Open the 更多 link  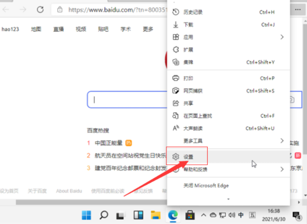pos(148,29)
